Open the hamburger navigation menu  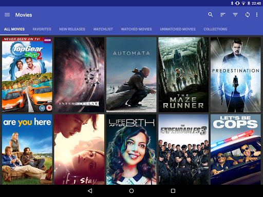[x=7, y=15]
